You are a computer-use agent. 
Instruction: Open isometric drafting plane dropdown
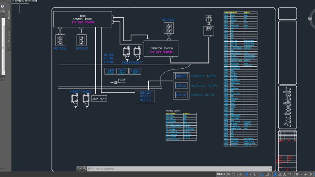point(258,174)
